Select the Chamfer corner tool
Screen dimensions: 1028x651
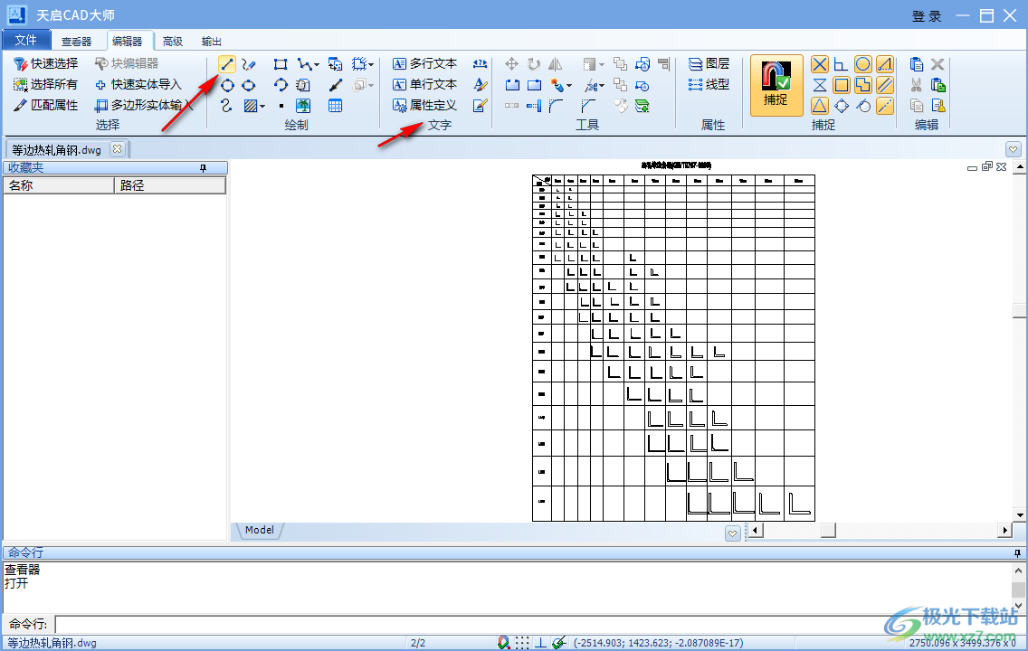[588, 106]
